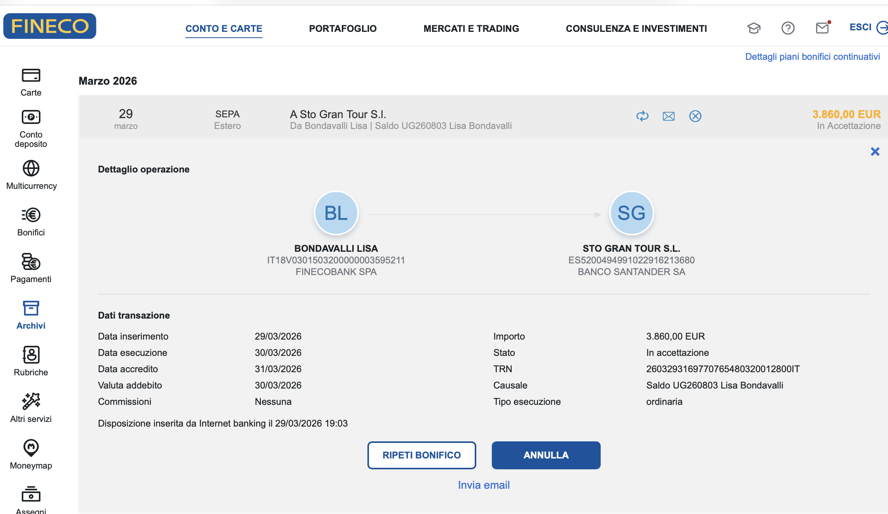
Task: Click the FINECOBANK SPA bank name
Action: [x=336, y=272]
